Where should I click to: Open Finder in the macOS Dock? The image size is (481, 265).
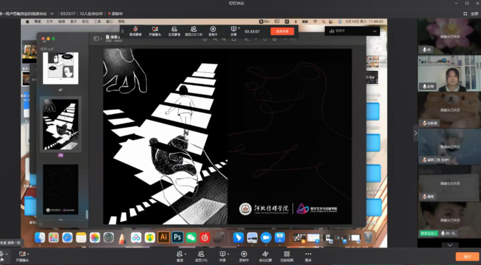click(x=40, y=238)
